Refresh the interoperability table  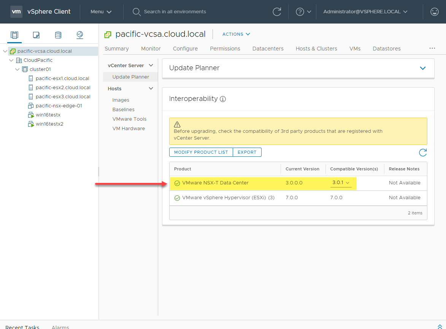click(423, 153)
